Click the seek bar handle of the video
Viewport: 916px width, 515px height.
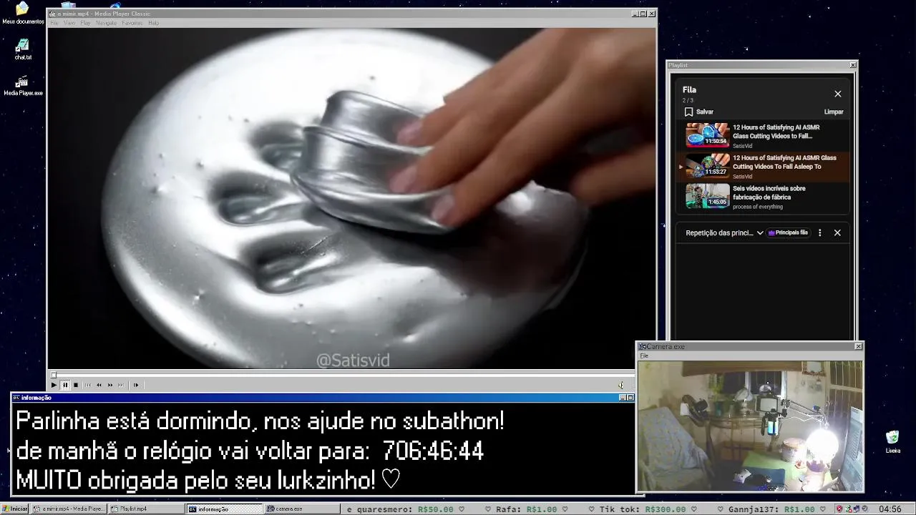pos(53,375)
